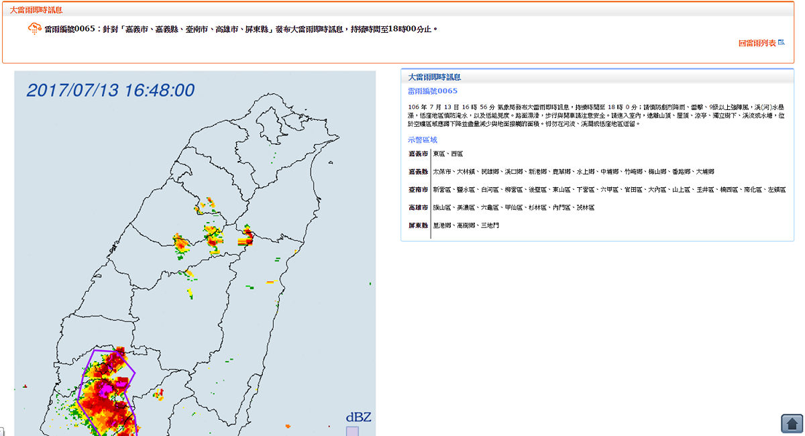Select the 大雷雨即時訊息 top banner title
Image resolution: width=805 pixels, height=436 pixels.
point(34,10)
